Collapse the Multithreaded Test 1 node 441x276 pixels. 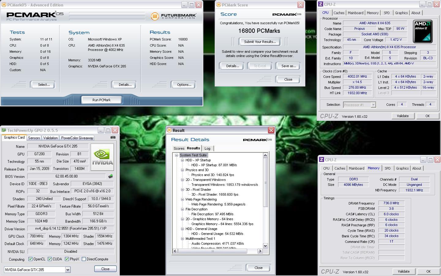[182, 239]
